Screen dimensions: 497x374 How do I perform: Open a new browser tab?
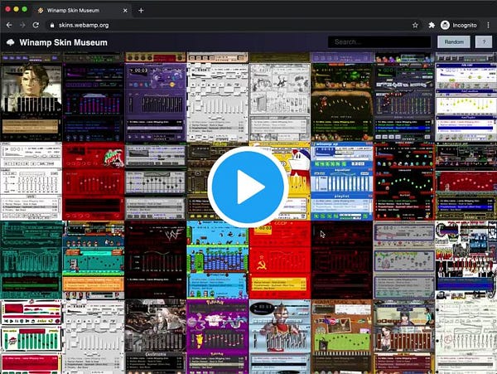pos(141,11)
